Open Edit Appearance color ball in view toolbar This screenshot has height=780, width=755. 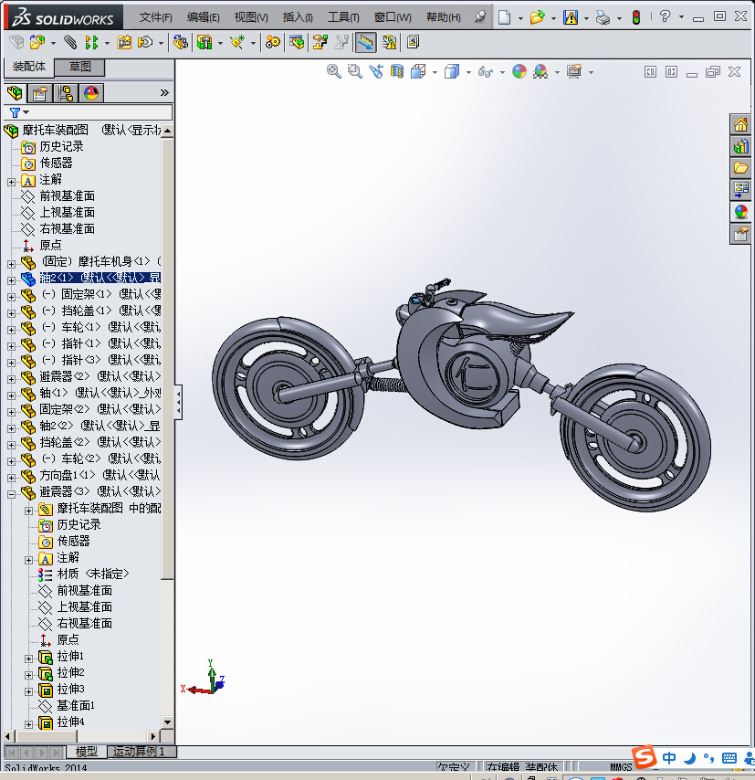519,71
